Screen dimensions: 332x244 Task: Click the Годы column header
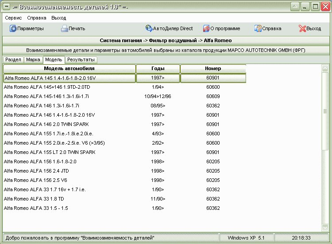tap(158, 68)
